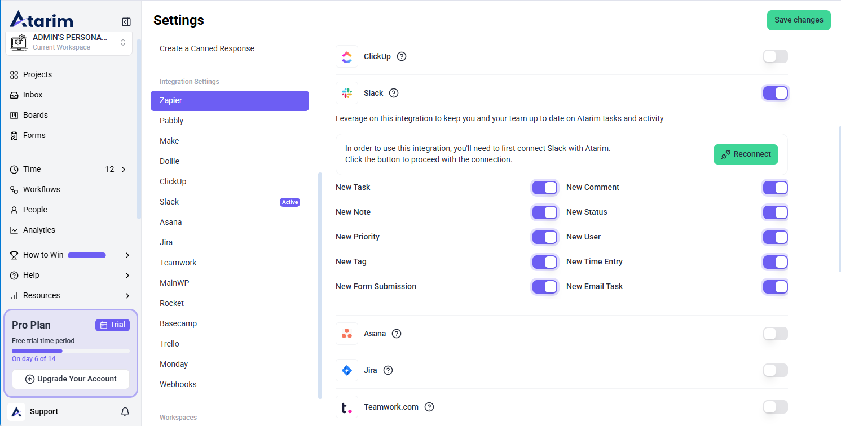Image resolution: width=841 pixels, height=426 pixels.
Task: Open Slack settings with Active badge
Action: (230, 202)
